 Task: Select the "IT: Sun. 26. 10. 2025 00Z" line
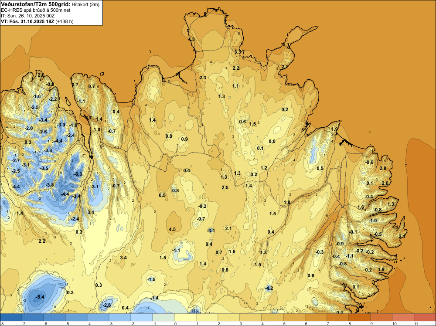(27, 16)
